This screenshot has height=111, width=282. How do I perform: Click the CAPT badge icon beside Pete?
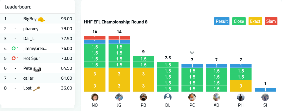tap(37, 69)
